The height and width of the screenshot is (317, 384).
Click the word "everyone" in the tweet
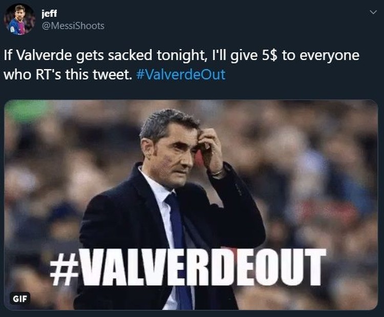[x=329, y=56]
